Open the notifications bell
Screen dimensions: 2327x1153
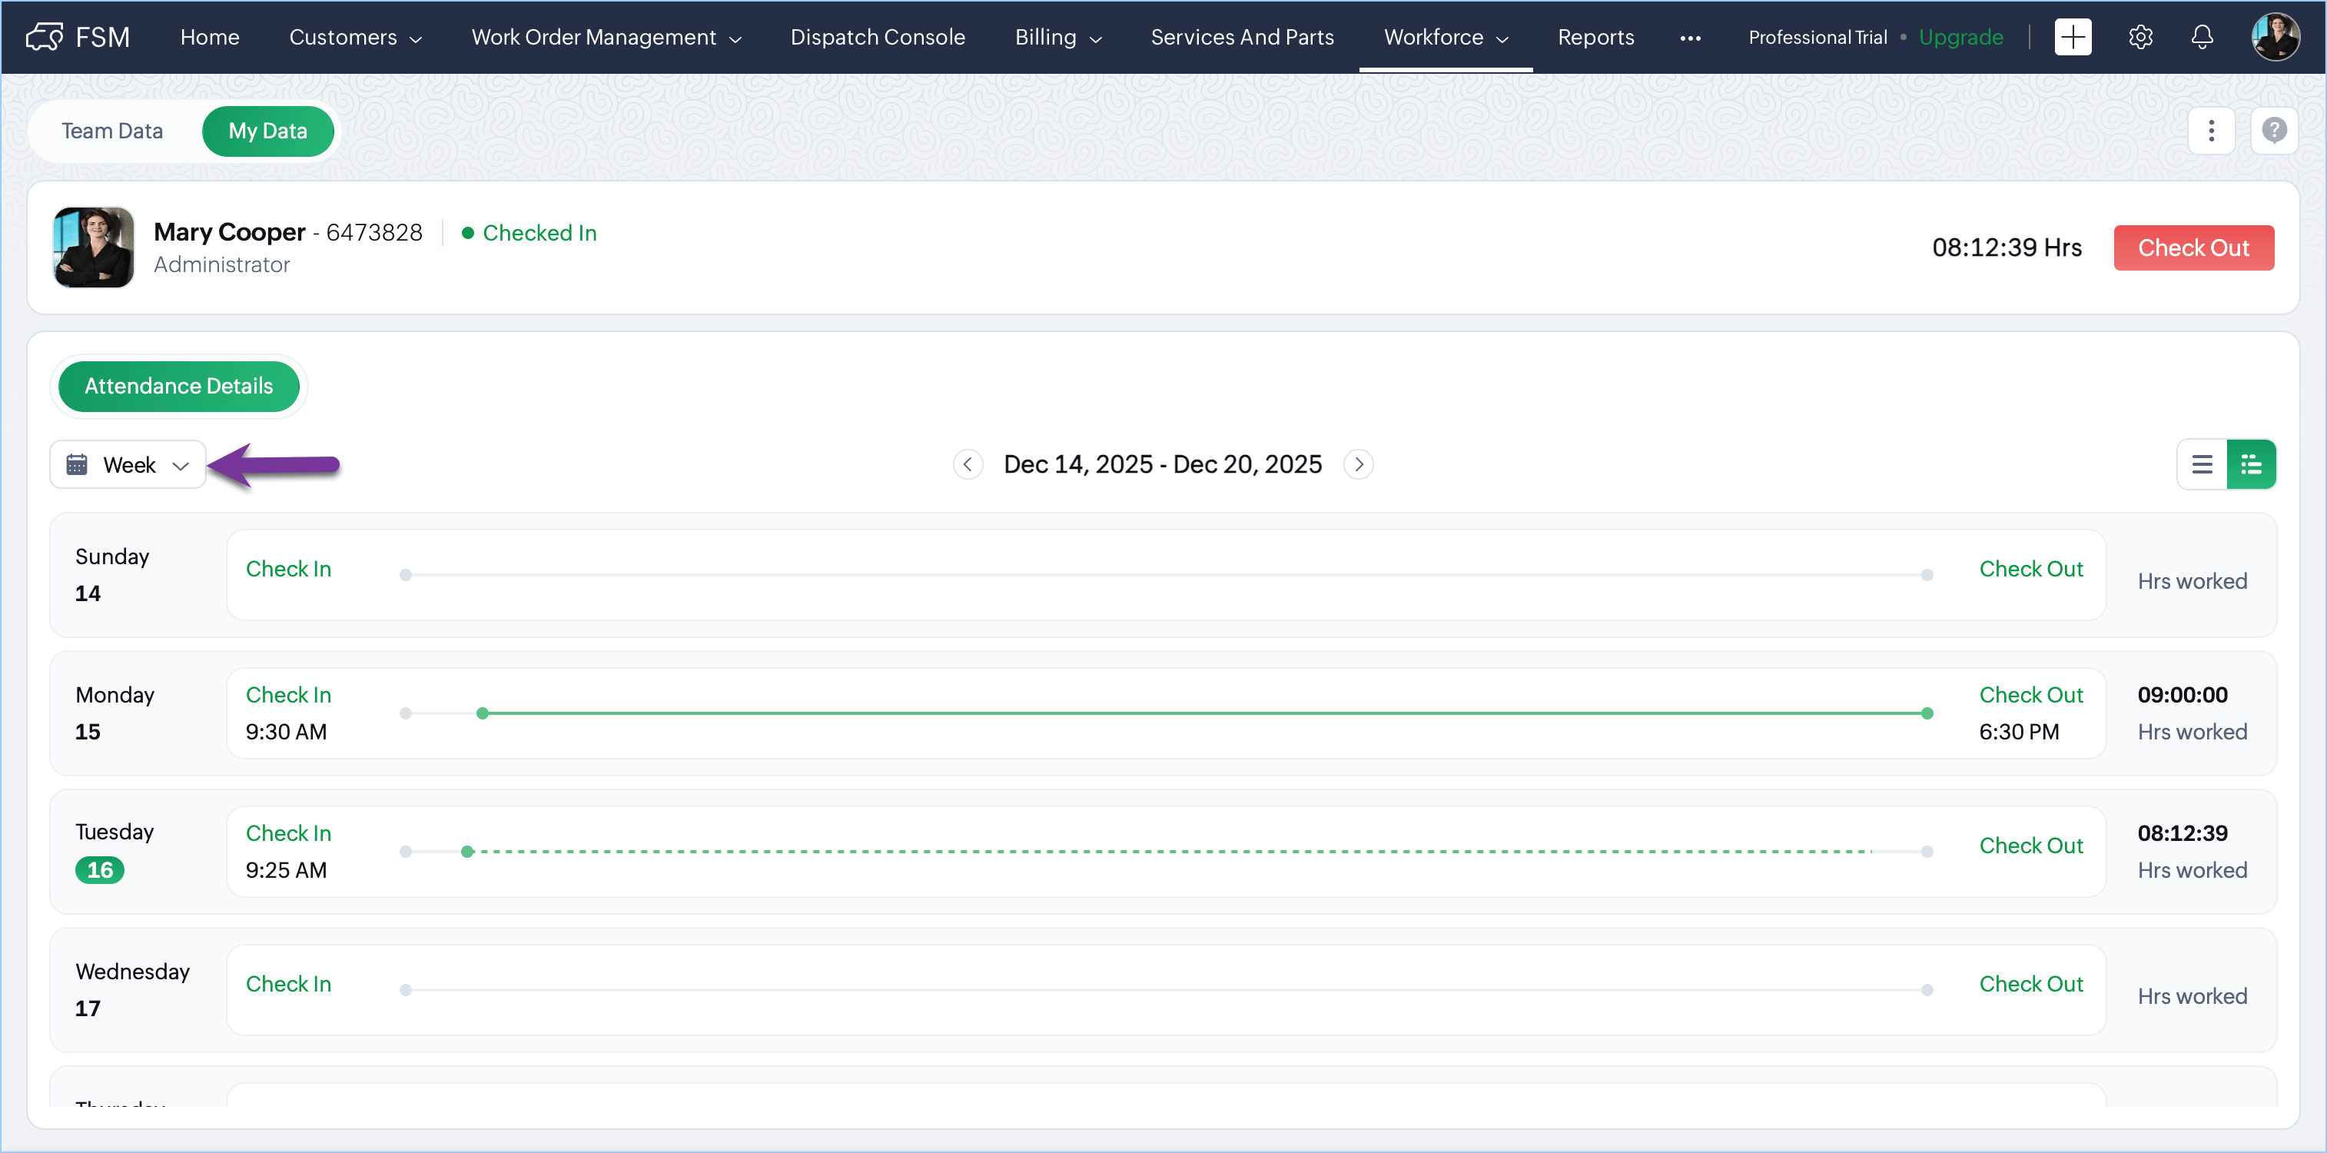tap(2202, 37)
